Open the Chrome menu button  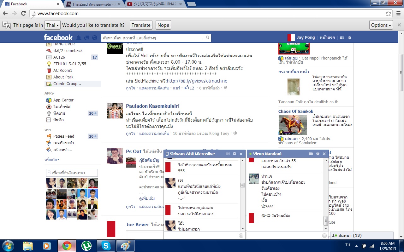click(x=398, y=14)
